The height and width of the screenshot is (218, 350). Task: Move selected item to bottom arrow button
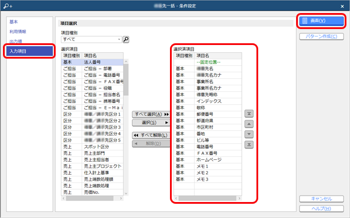pos(249,145)
